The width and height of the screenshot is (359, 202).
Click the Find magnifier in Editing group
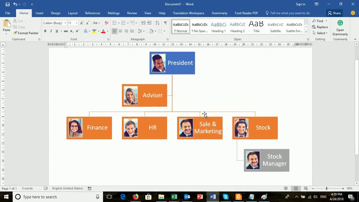click(314, 21)
